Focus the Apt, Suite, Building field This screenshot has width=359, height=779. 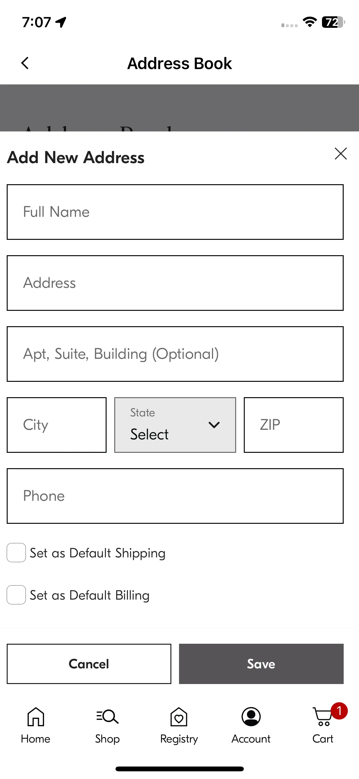175,354
